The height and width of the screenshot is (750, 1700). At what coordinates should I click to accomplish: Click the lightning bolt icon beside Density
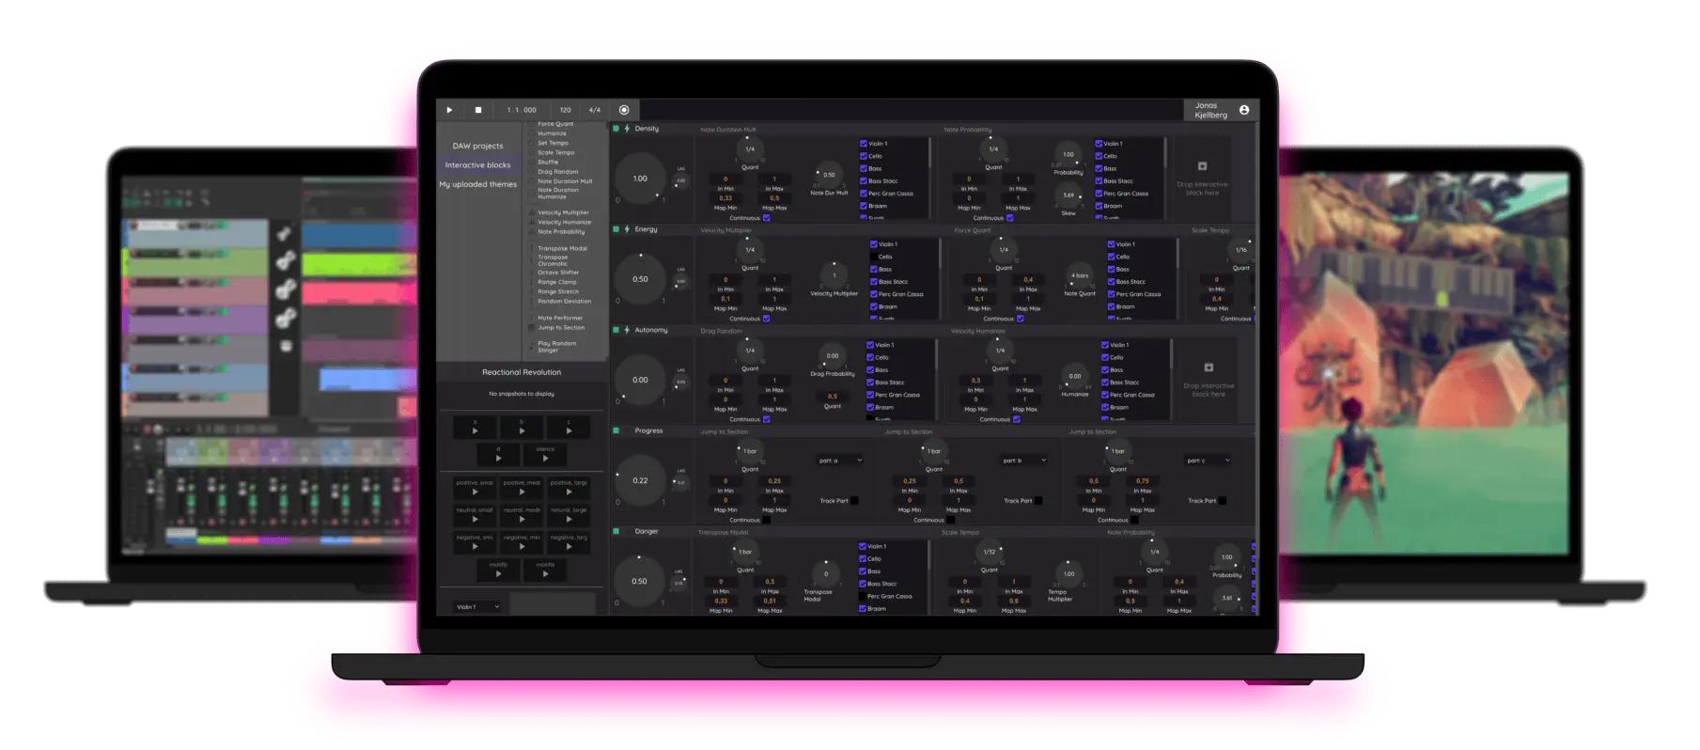(x=627, y=129)
